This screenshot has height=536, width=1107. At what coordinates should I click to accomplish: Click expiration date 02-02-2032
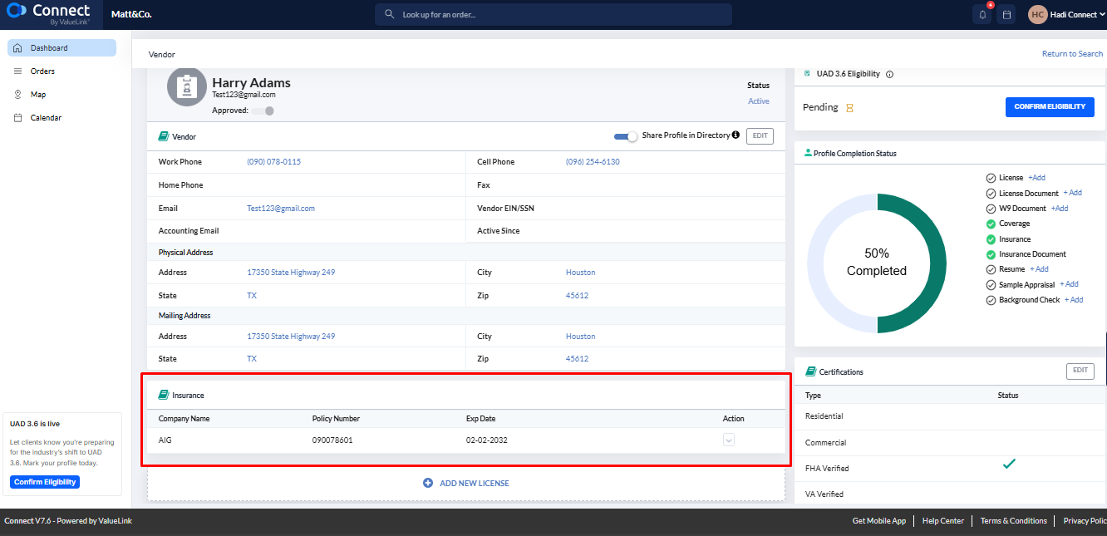pyautogui.click(x=486, y=440)
